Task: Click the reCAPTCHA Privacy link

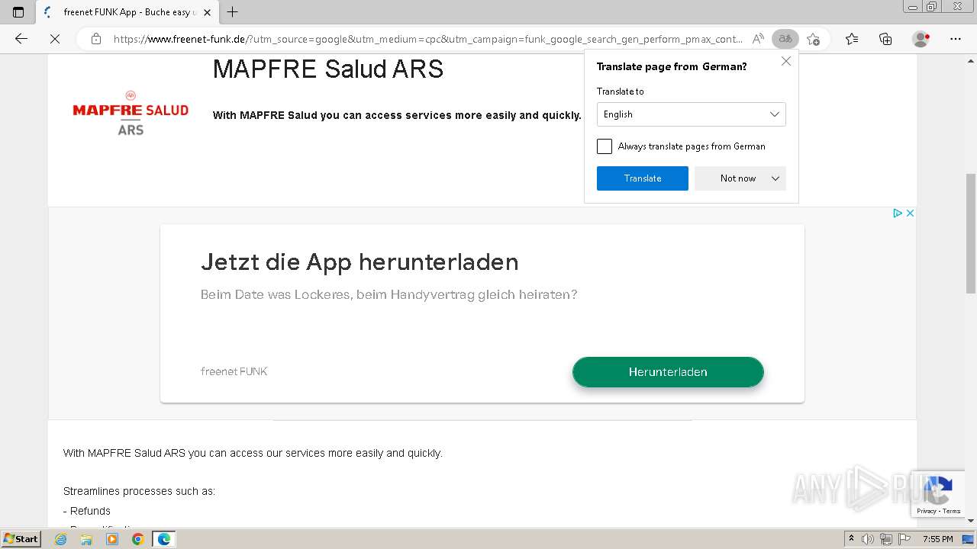Action: click(x=927, y=512)
